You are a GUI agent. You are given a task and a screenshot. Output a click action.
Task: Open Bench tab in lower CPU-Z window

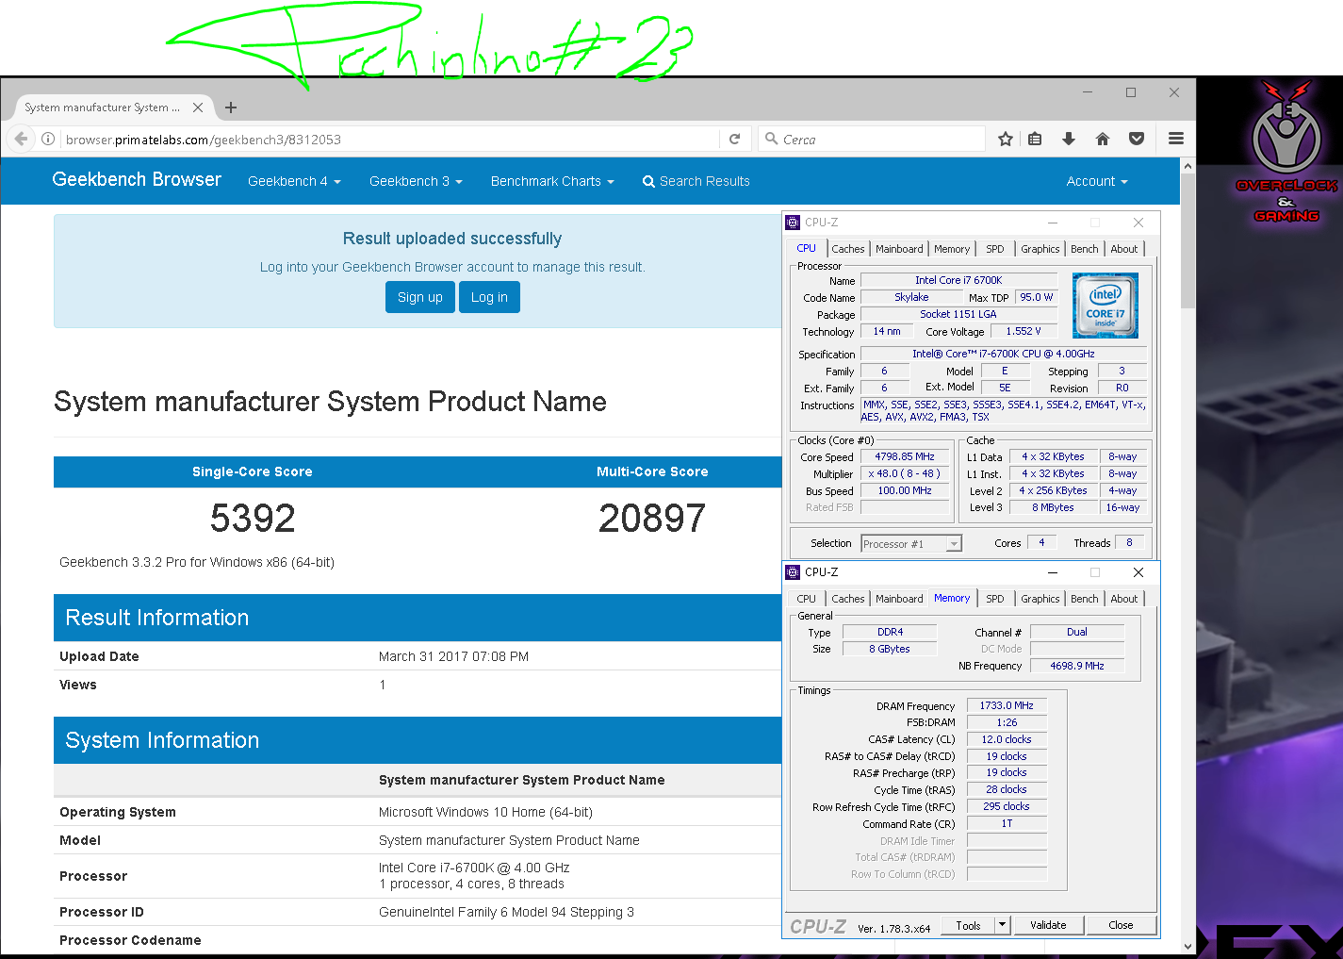(1085, 599)
